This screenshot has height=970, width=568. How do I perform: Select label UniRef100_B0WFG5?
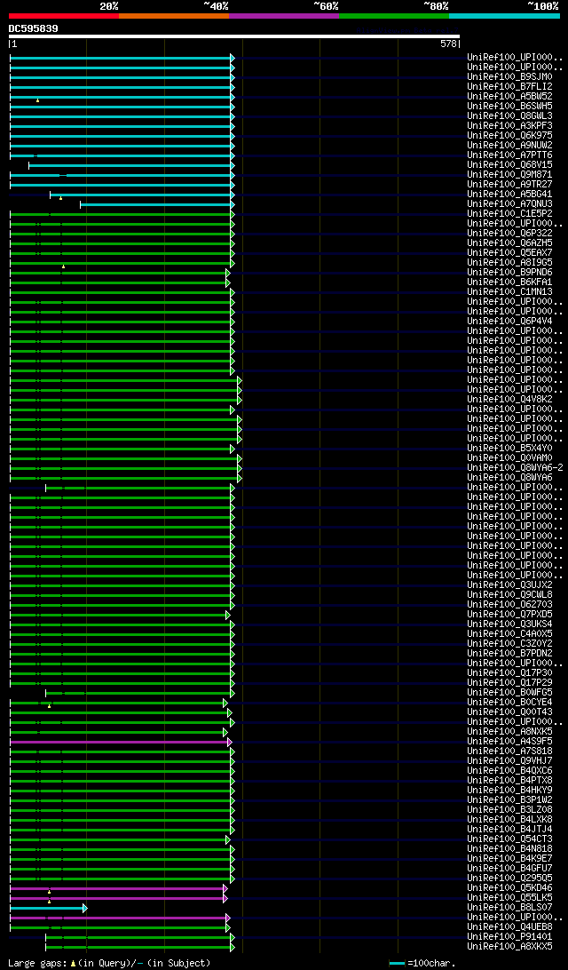coord(510,693)
